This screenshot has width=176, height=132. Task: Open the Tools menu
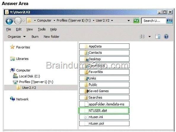[x=42, y=29]
